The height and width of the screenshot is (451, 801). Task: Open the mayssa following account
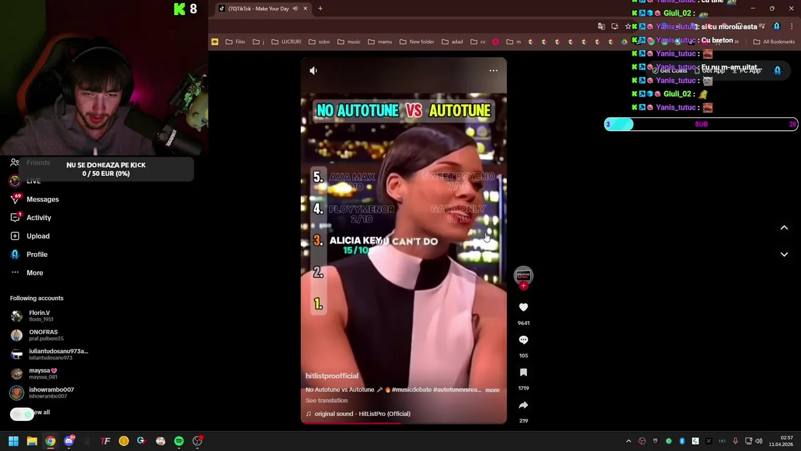pos(34,373)
